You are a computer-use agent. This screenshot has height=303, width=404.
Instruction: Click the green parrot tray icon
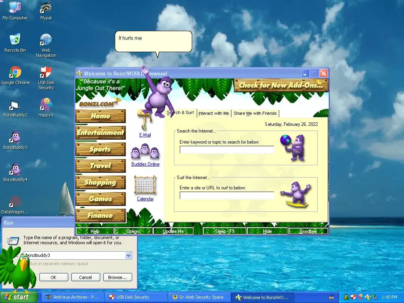(x=346, y=297)
